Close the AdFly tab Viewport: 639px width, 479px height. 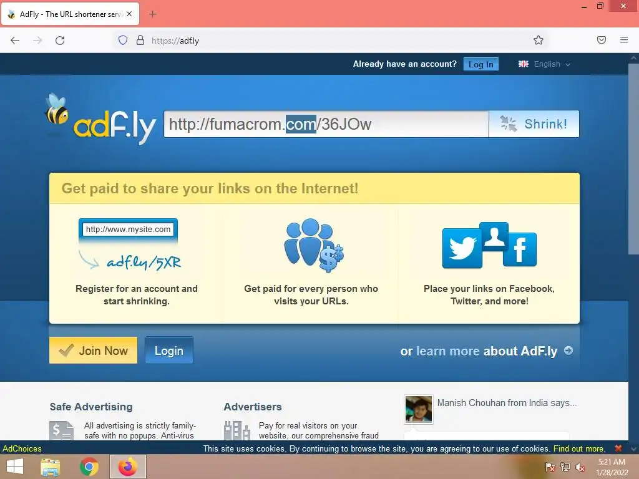129,14
